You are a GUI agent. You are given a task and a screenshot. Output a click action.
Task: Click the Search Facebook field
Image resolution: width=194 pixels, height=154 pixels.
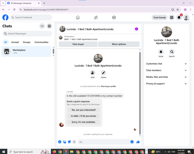31,17
